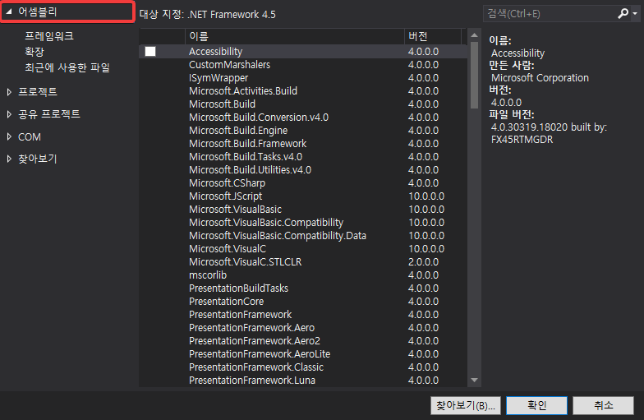Click the scrollbar up arrow
The width and height of the screenshot is (644, 420).
pos(475,35)
